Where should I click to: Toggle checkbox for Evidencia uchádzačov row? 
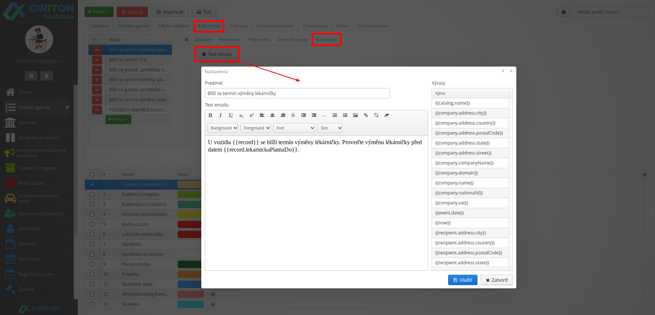[x=92, y=204]
